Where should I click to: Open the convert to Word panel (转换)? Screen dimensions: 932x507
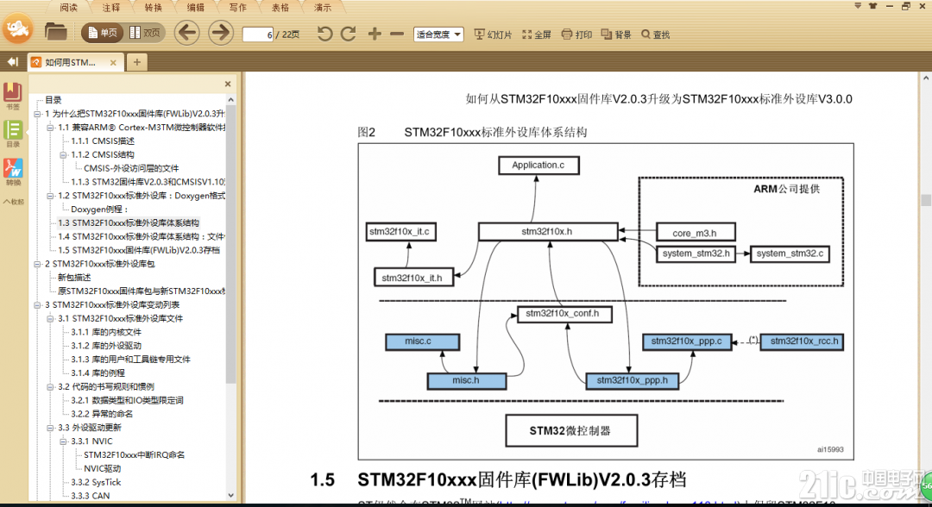click(x=12, y=172)
